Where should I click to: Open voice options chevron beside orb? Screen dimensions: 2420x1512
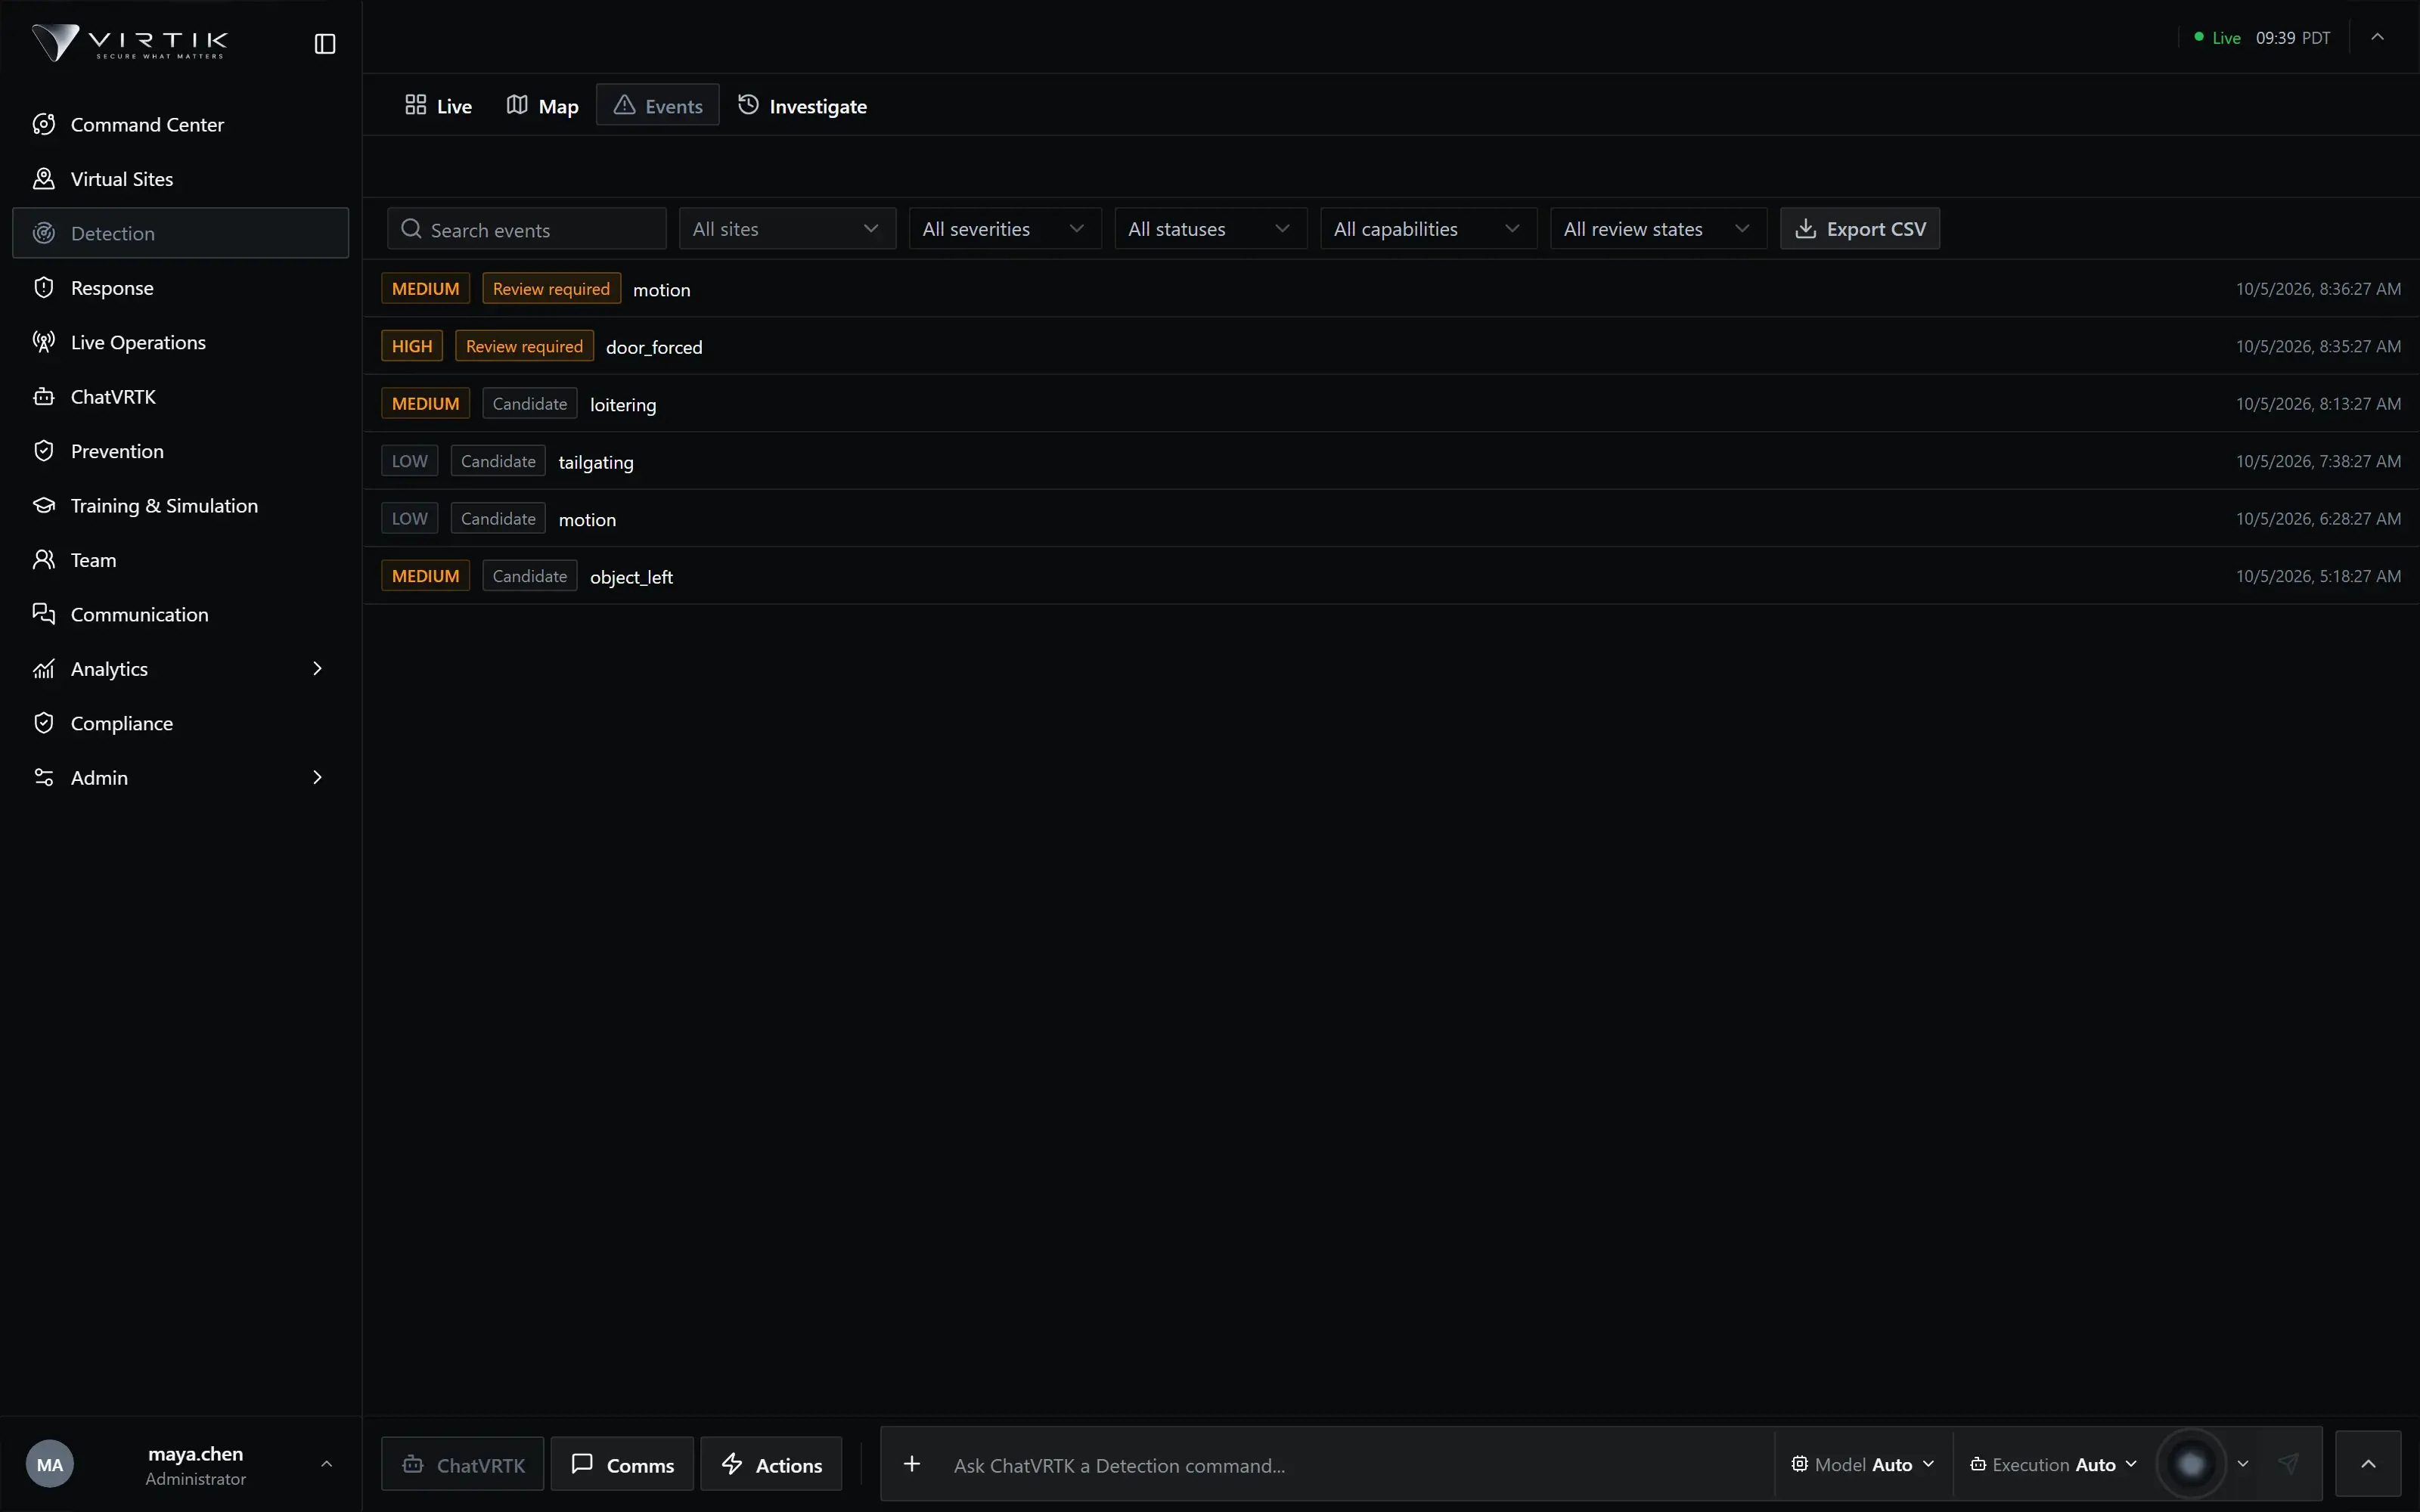[x=2243, y=1464]
